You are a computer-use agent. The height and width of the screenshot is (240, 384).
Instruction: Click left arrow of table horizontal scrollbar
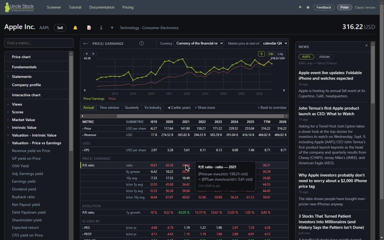tap(82, 116)
